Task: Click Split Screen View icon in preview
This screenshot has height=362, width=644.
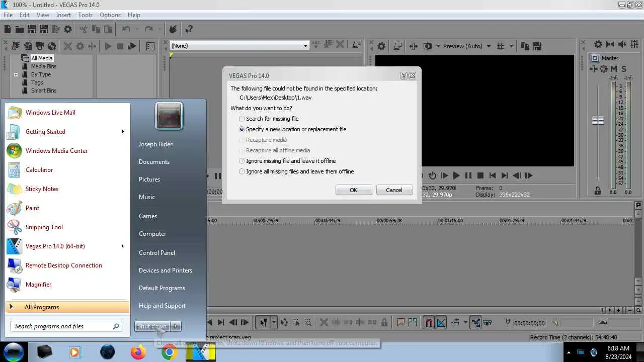Action: (x=427, y=46)
